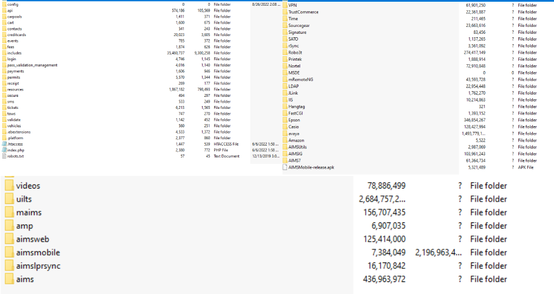Click the 436,963,972 size value
The image size is (554, 294).
(384, 279)
